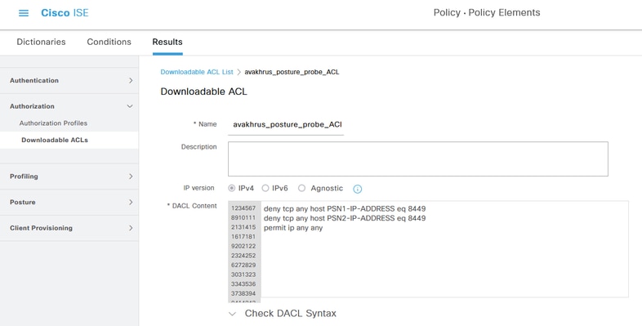
Task: Click the avakhrus_posture_probe_ACL breadcrumb text
Action: [292, 72]
